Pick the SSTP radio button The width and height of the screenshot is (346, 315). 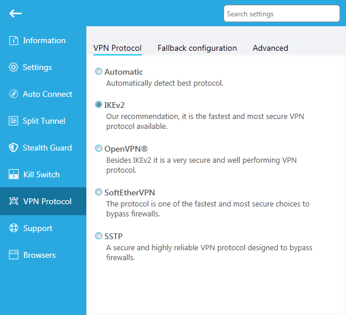click(x=99, y=236)
